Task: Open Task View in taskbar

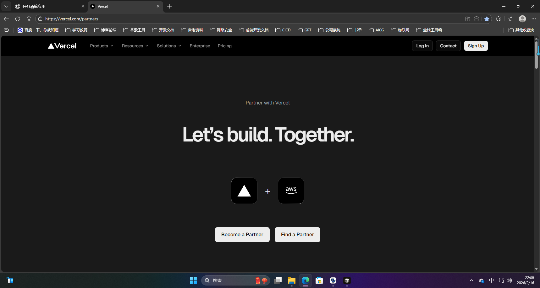Action: tap(278, 280)
